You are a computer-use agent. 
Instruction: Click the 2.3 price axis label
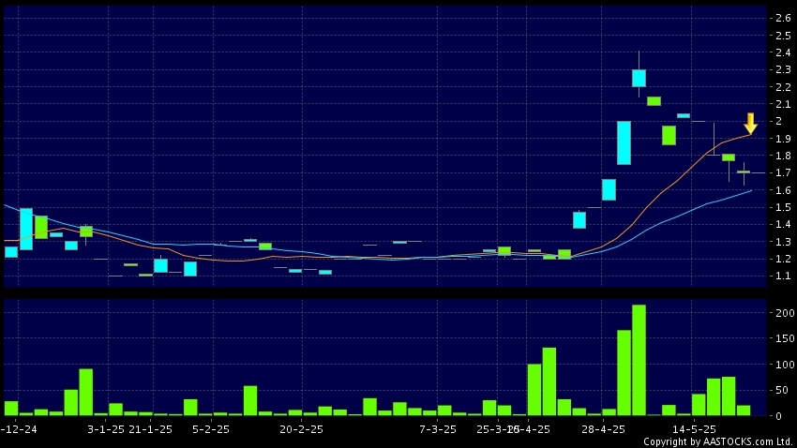(x=783, y=69)
